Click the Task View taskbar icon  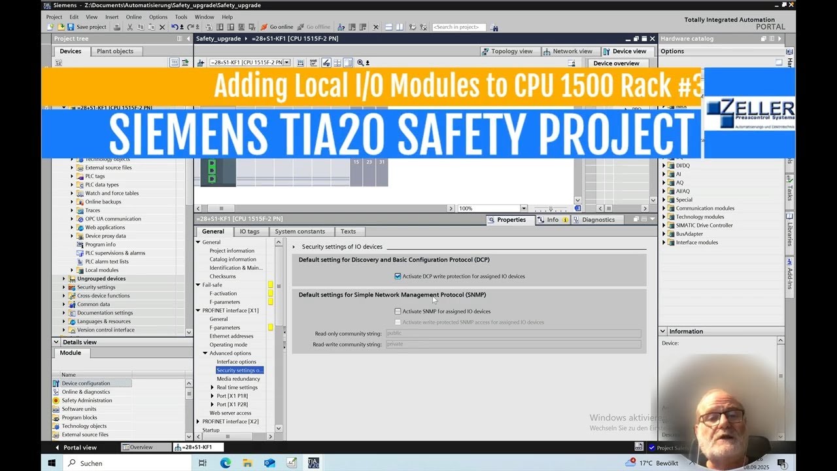(203, 463)
